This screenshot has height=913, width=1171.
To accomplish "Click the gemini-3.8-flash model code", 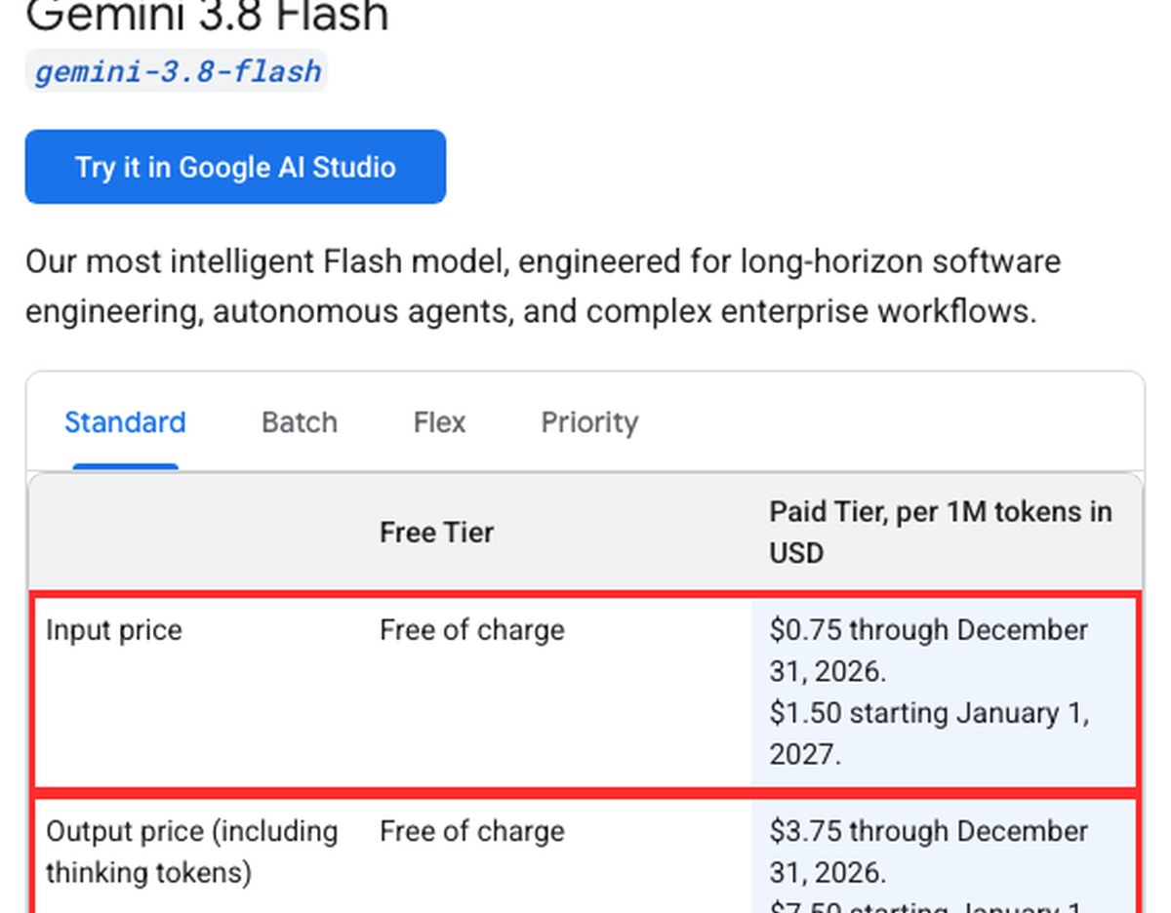I will tap(177, 71).
